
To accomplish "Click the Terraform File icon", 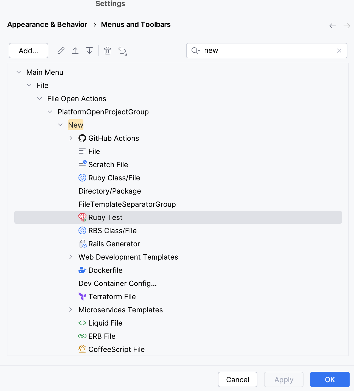I will click(x=82, y=296).
